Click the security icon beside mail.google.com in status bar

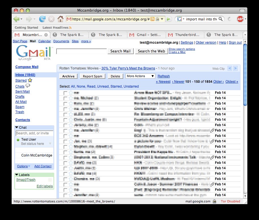click(214, 201)
